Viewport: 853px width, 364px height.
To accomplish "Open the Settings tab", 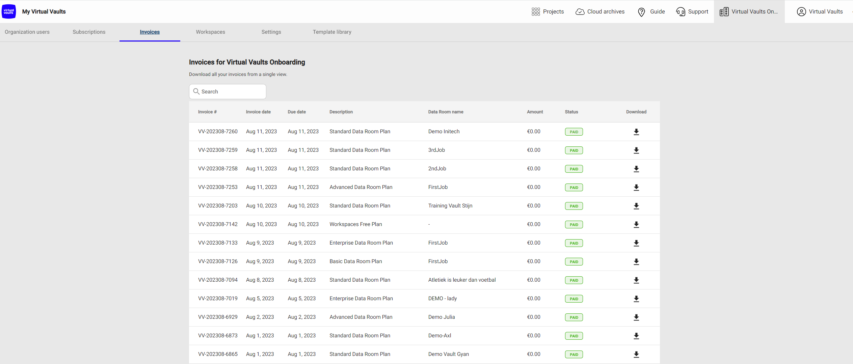I will point(271,32).
